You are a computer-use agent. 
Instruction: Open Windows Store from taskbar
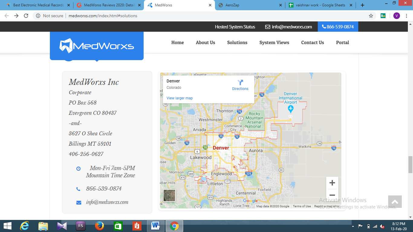click(x=118, y=226)
